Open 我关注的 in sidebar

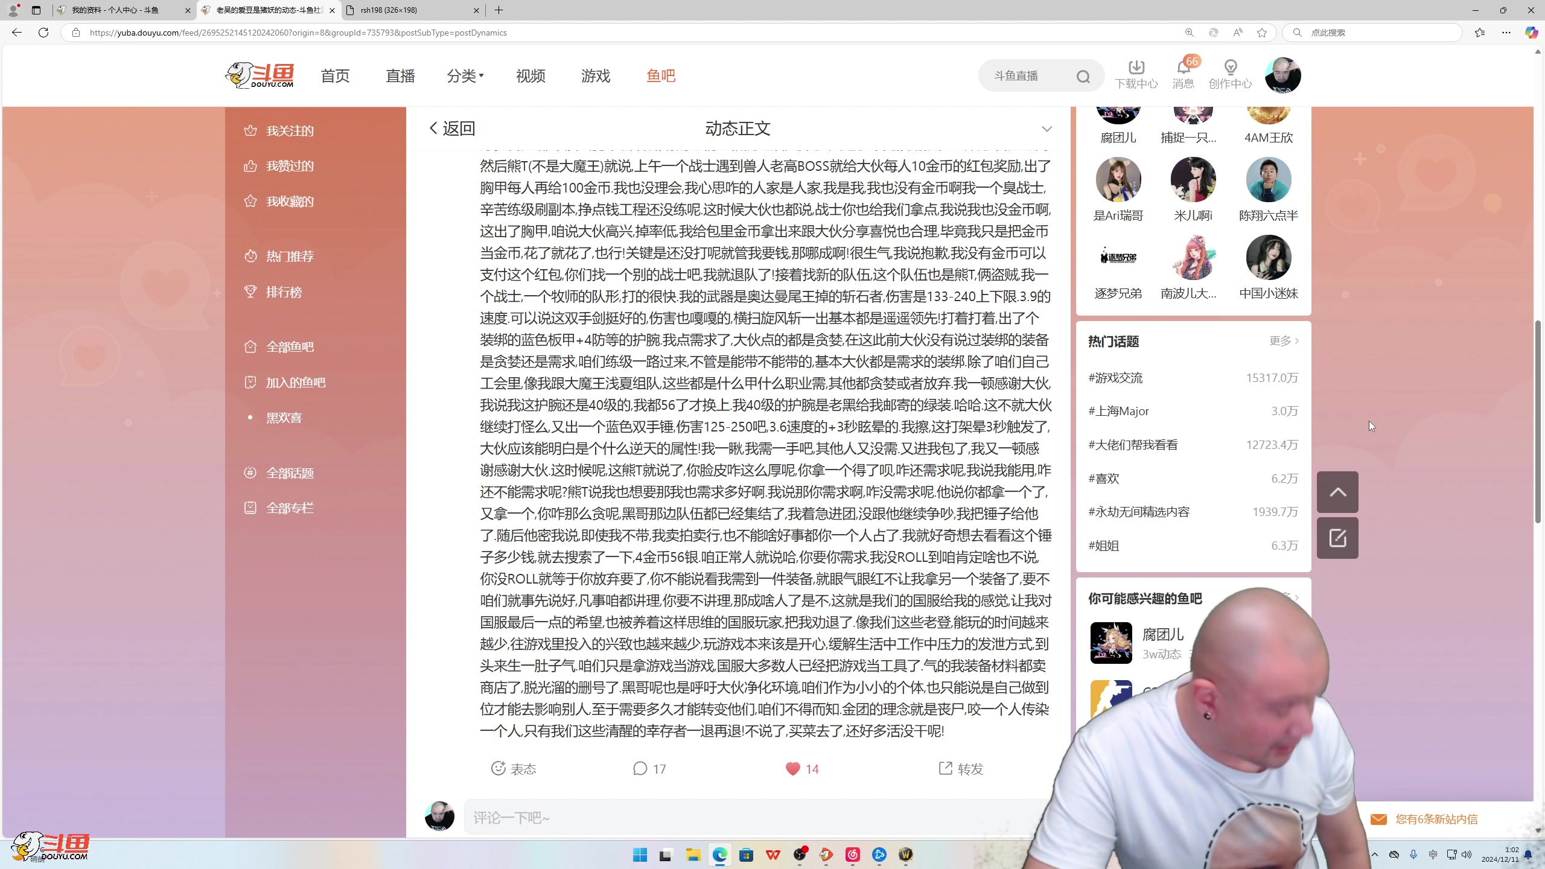click(278, 131)
